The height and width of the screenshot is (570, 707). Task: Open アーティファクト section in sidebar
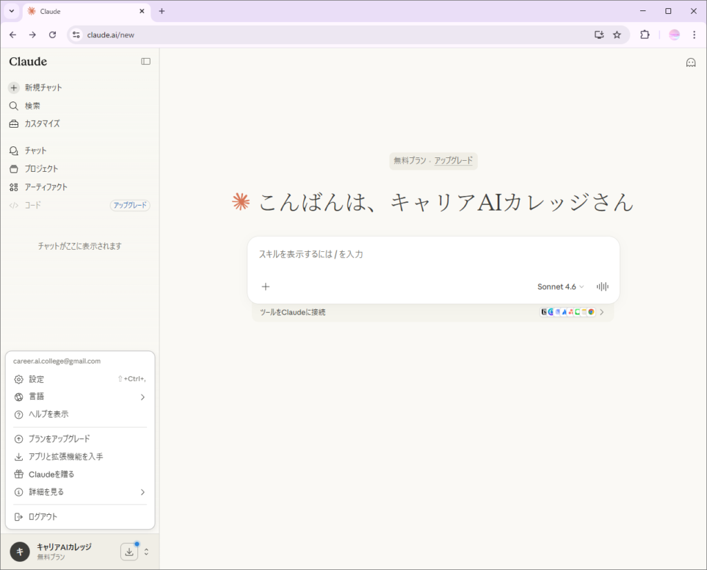pos(46,187)
